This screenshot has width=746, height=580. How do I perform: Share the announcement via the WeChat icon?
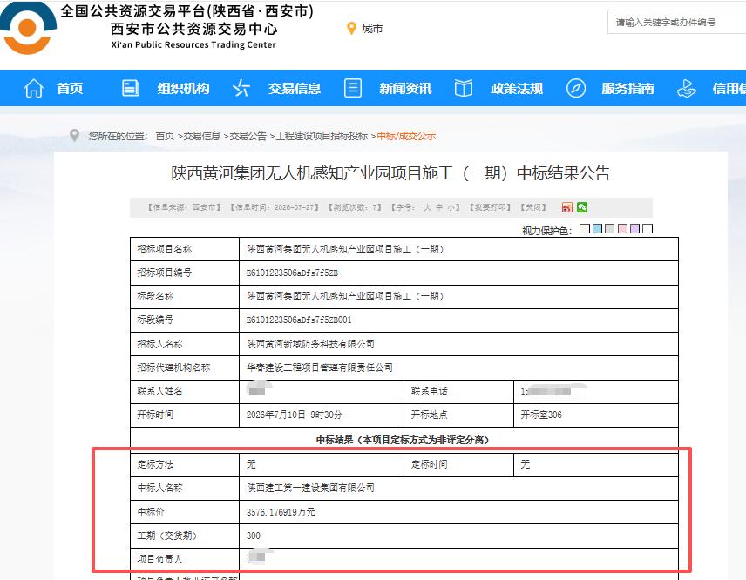pos(582,207)
